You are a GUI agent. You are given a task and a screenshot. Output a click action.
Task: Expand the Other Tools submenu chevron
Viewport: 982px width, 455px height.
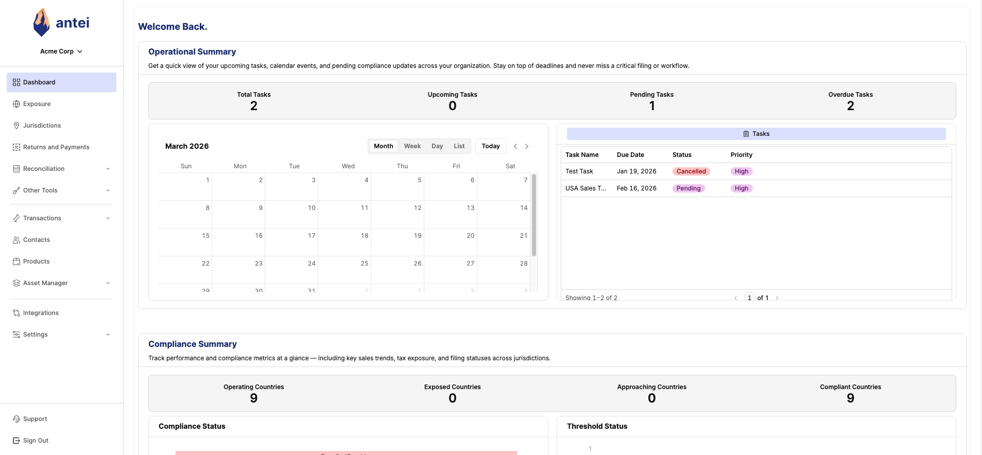[108, 190]
